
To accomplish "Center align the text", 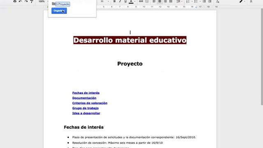I will pyautogui.click(x=160, y=1).
